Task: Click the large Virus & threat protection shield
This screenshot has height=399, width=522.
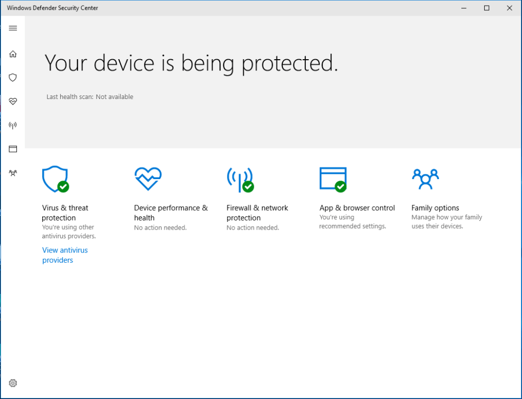Action: pos(56,179)
